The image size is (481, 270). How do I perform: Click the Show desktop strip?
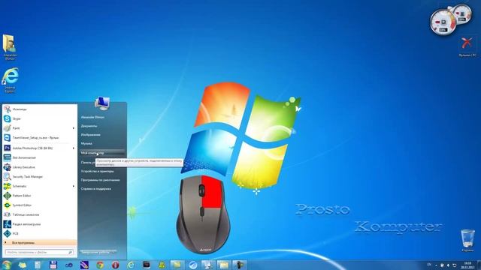479,265
